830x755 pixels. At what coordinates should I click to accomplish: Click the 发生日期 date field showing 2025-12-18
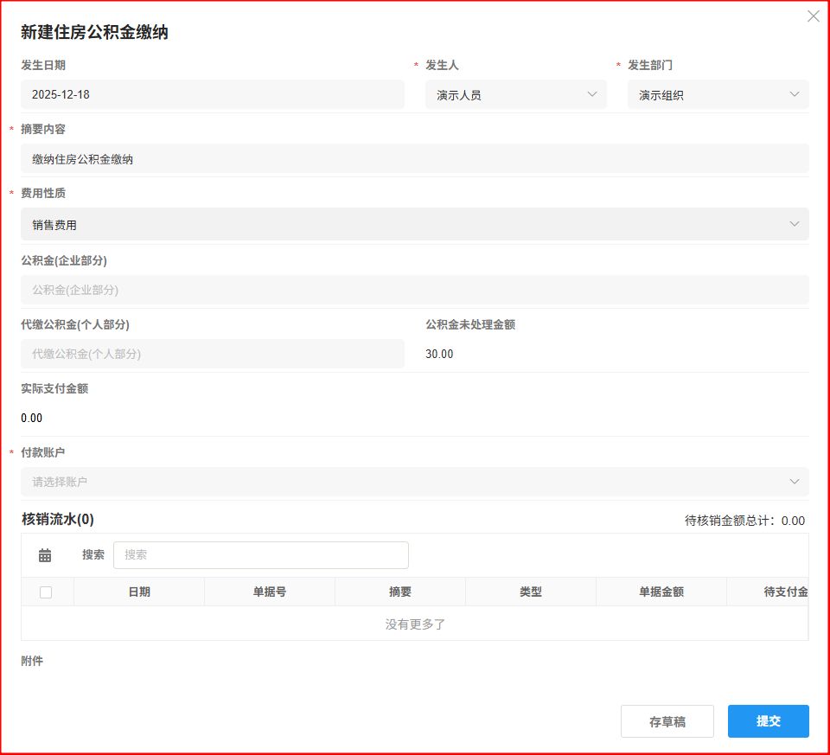coord(213,94)
